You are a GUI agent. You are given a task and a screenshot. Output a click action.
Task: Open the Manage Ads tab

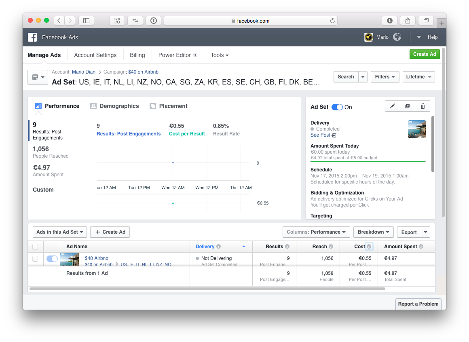(44, 55)
